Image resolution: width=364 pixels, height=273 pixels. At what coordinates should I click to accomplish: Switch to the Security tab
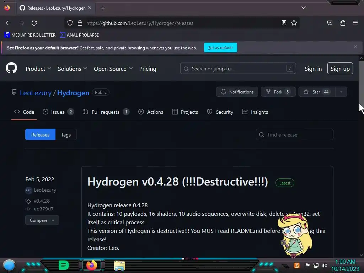[x=220, y=112]
